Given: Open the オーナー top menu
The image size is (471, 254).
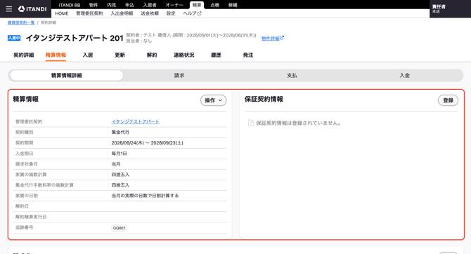Looking at the screenshot, I should coord(174,5).
